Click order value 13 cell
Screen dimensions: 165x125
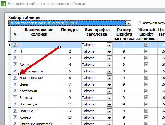70,117
